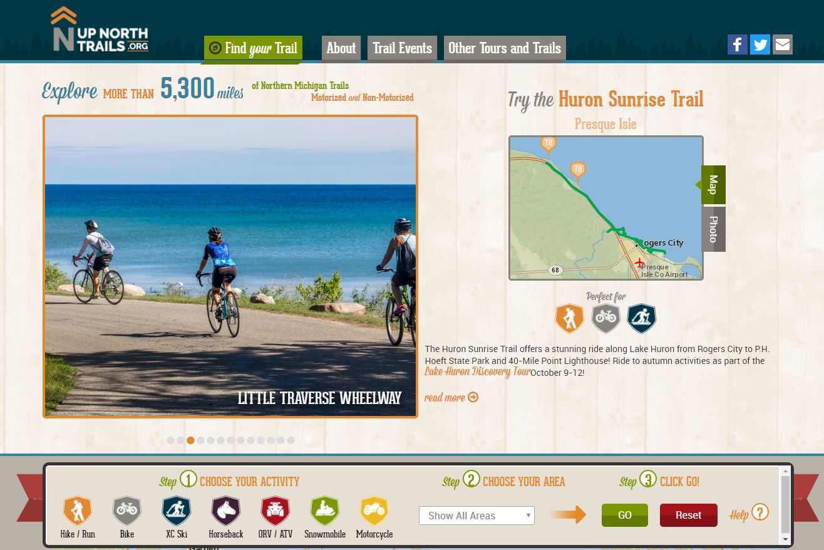824x550 pixels.
Task: Click the green GO button
Action: (x=625, y=515)
